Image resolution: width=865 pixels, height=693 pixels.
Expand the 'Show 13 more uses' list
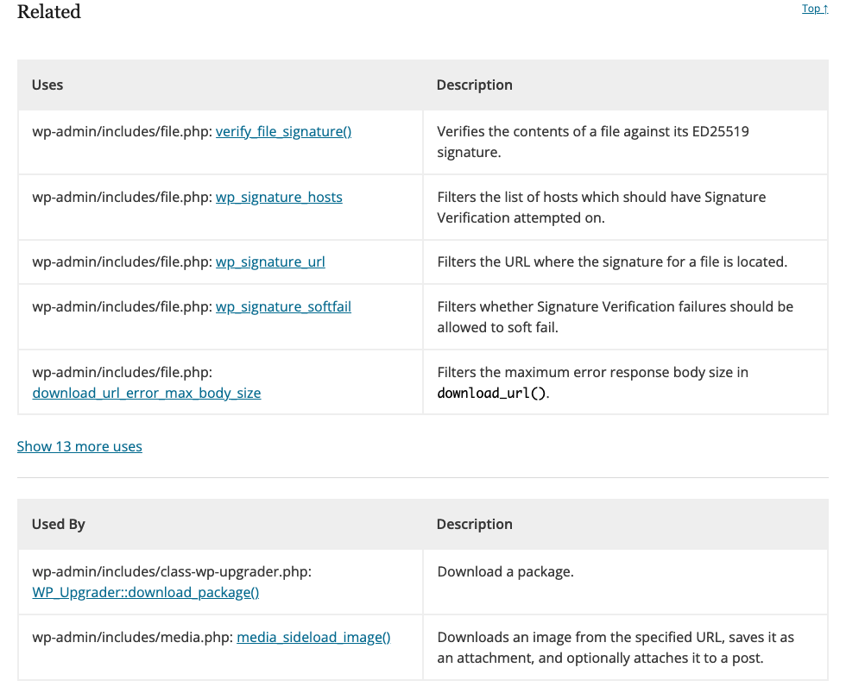79,446
